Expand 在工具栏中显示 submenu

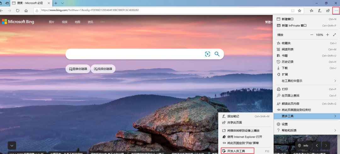click(x=306, y=81)
